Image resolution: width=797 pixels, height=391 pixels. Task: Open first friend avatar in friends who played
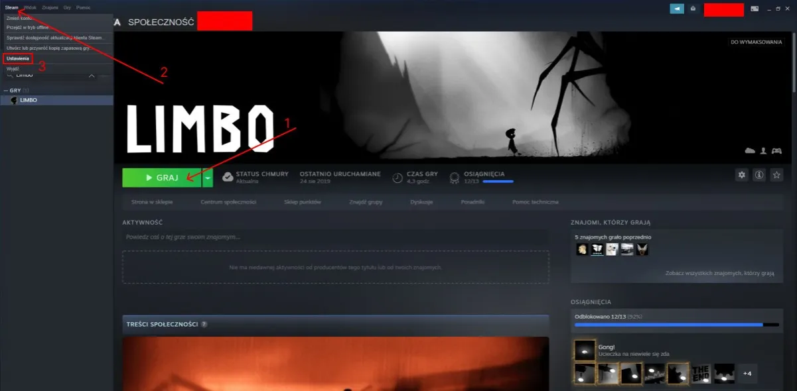(x=581, y=249)
